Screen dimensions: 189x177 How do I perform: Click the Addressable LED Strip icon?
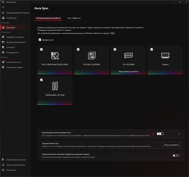(55, 86)
